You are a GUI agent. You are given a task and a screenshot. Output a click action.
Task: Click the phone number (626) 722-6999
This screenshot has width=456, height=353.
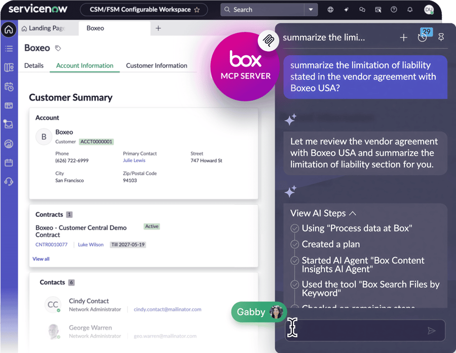pos(72,161)
